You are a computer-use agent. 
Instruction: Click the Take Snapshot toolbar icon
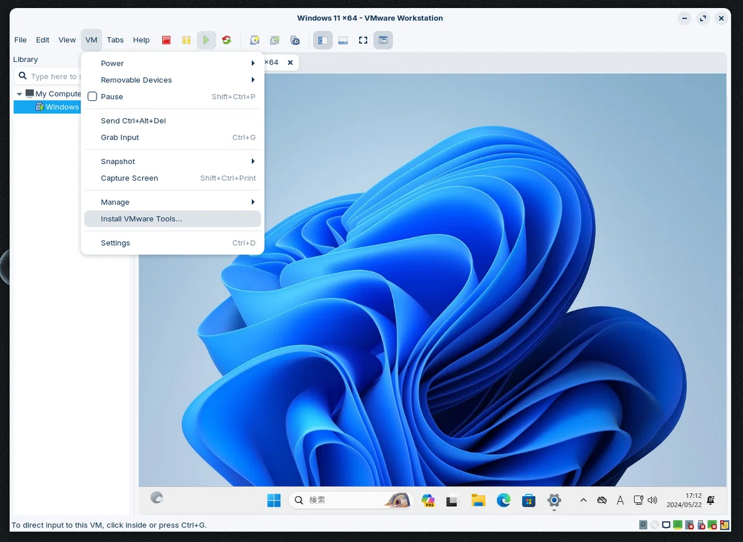[x=254, y=40]
